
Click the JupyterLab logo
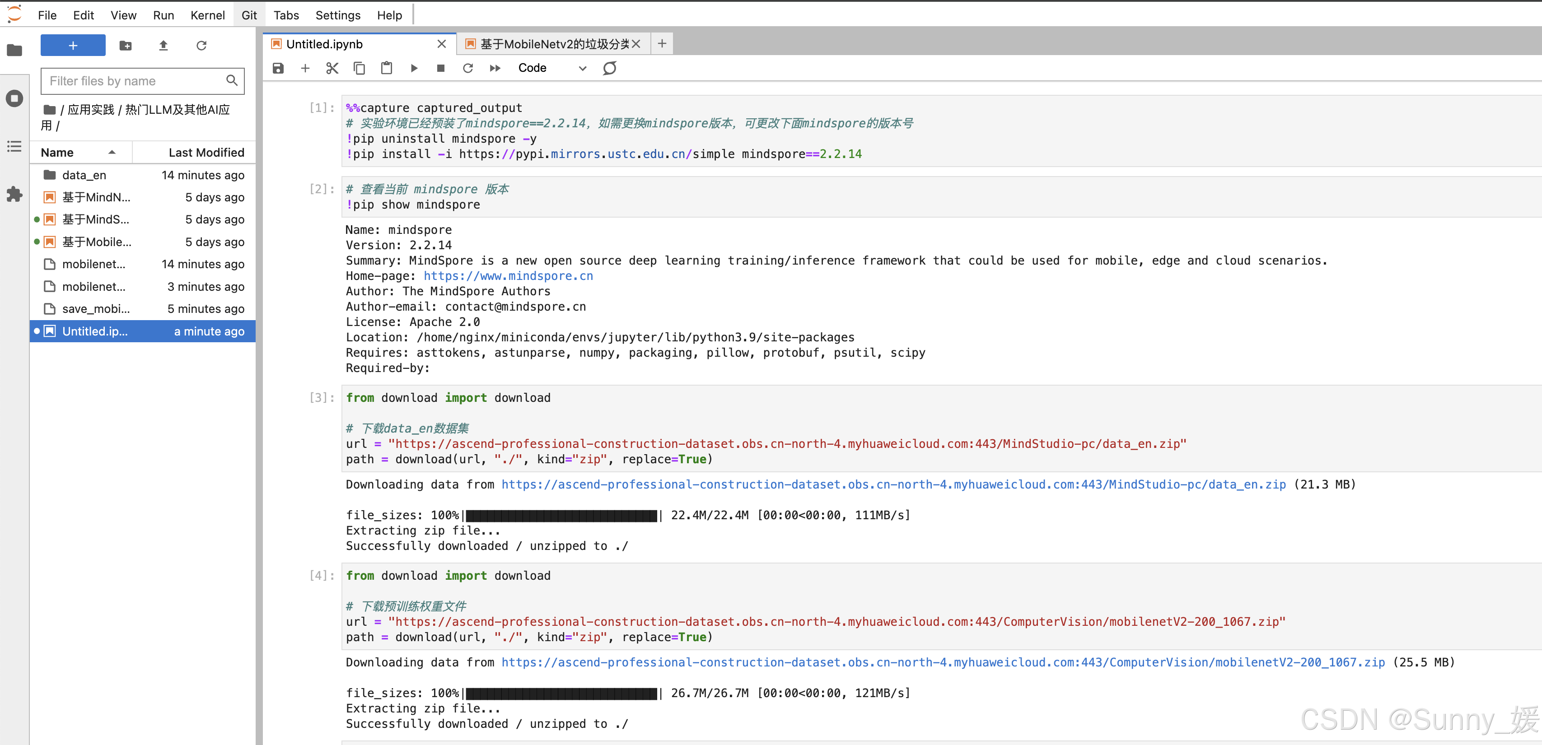14,14
